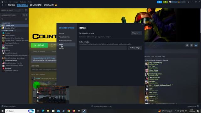Open the Ayuda menu

click(x=30, y=2)
